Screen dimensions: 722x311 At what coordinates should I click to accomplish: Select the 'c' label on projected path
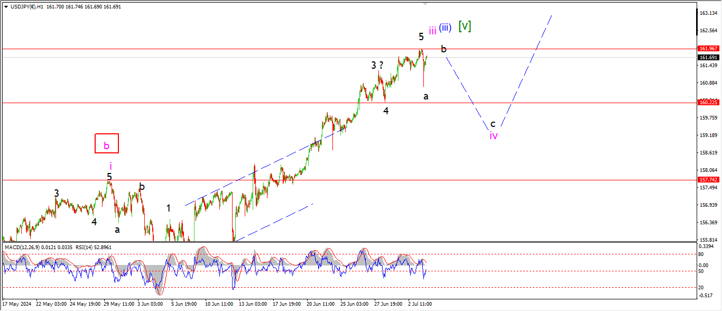[x=493, y=124]
